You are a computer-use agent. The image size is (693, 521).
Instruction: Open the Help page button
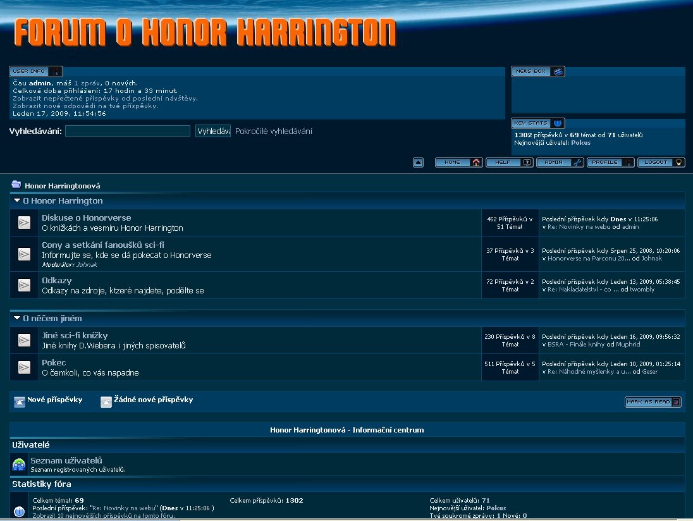(x=509, y=162)
